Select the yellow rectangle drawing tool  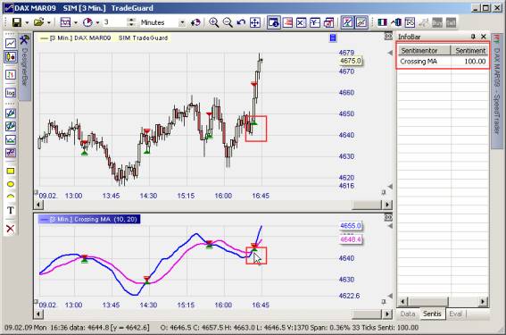11,171
